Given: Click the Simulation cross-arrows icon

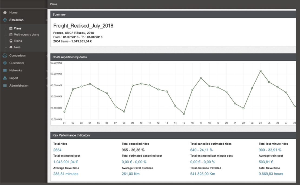Looking at the screenshot, I should tap(5, 20).
